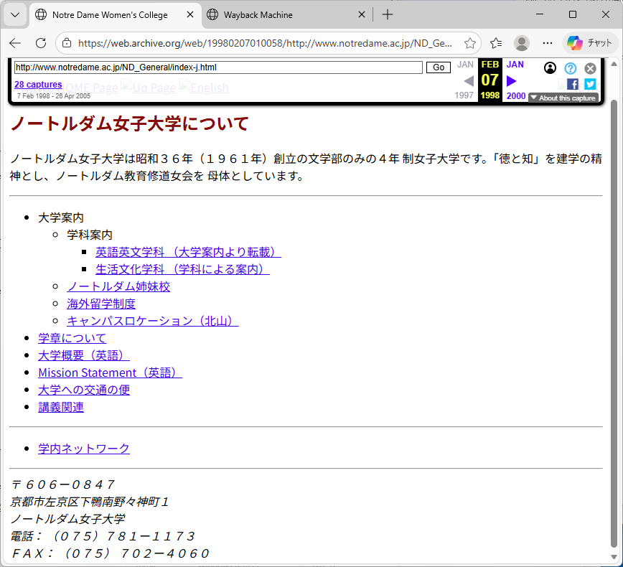Share capture on Facebook
The image size is (623, 567).
click(x=572, y=84)
